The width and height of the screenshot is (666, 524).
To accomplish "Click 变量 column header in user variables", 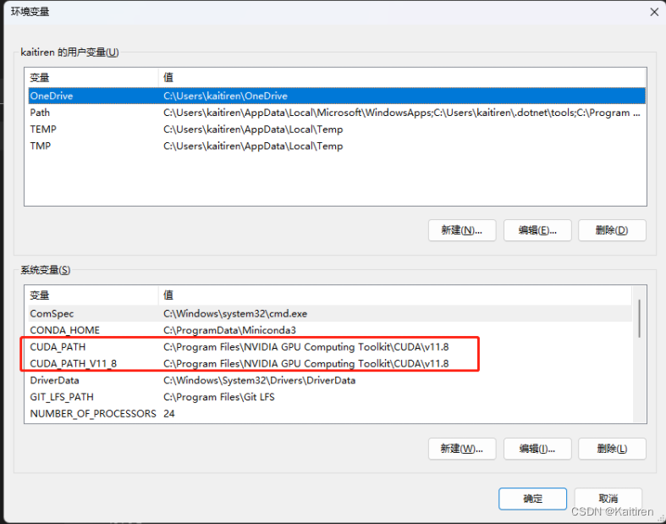I will 93,77.
